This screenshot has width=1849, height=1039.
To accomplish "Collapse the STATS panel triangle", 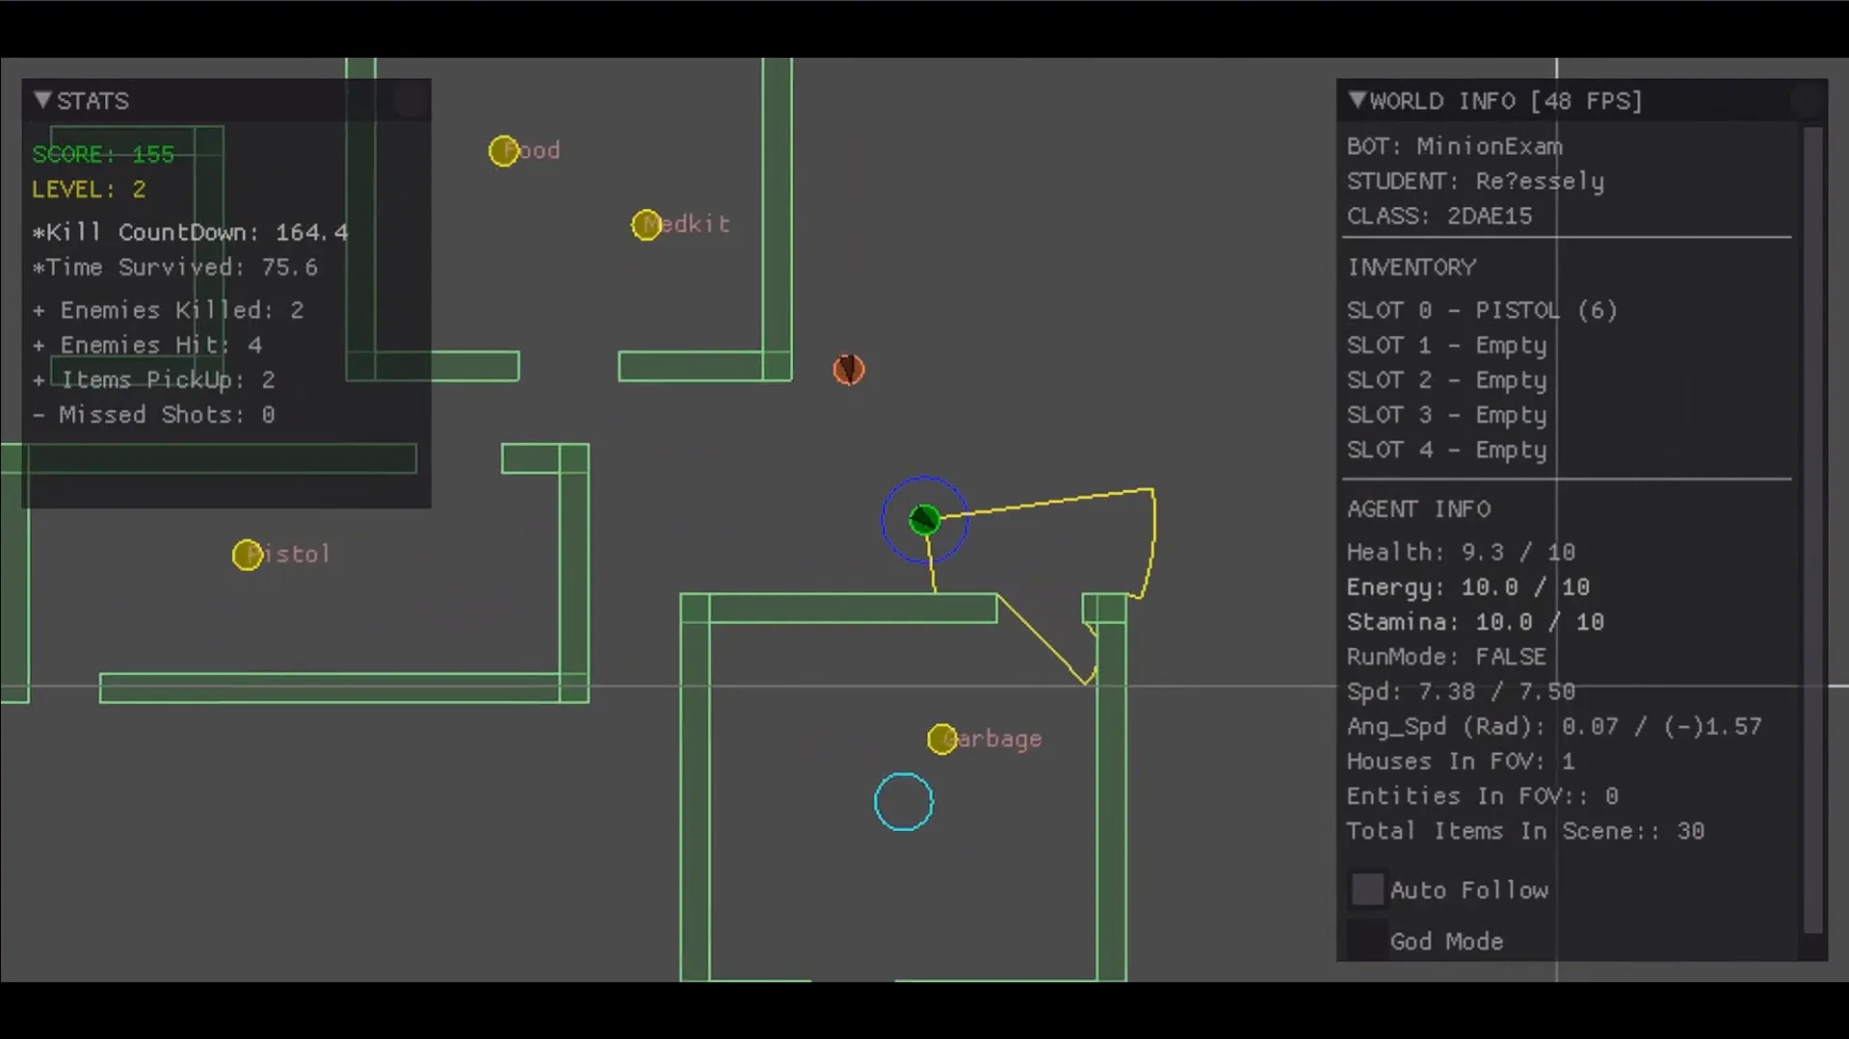I will 42,100.
